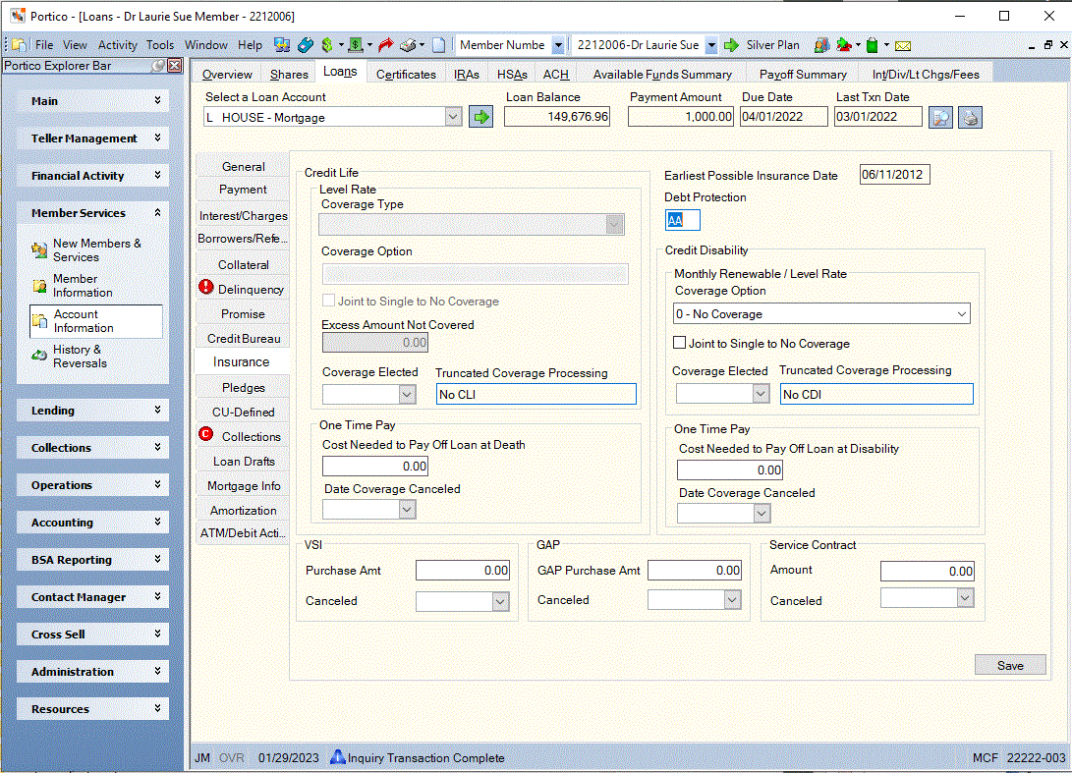Expand the Lending section in explorer bar
This screenshot has width=1072, height=773.
tap(93, 411)
